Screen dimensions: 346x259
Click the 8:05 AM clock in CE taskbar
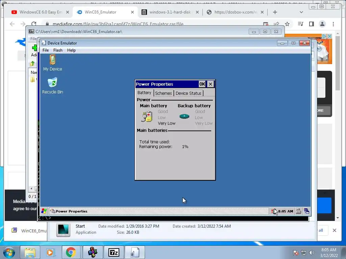point(286,211)
